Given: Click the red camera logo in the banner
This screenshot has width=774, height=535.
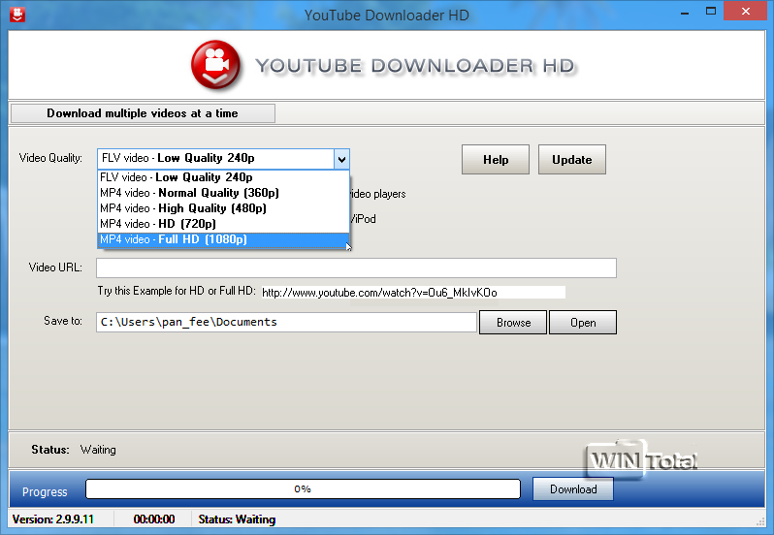Looking at the screenshot, I should [x=215, y=65].
